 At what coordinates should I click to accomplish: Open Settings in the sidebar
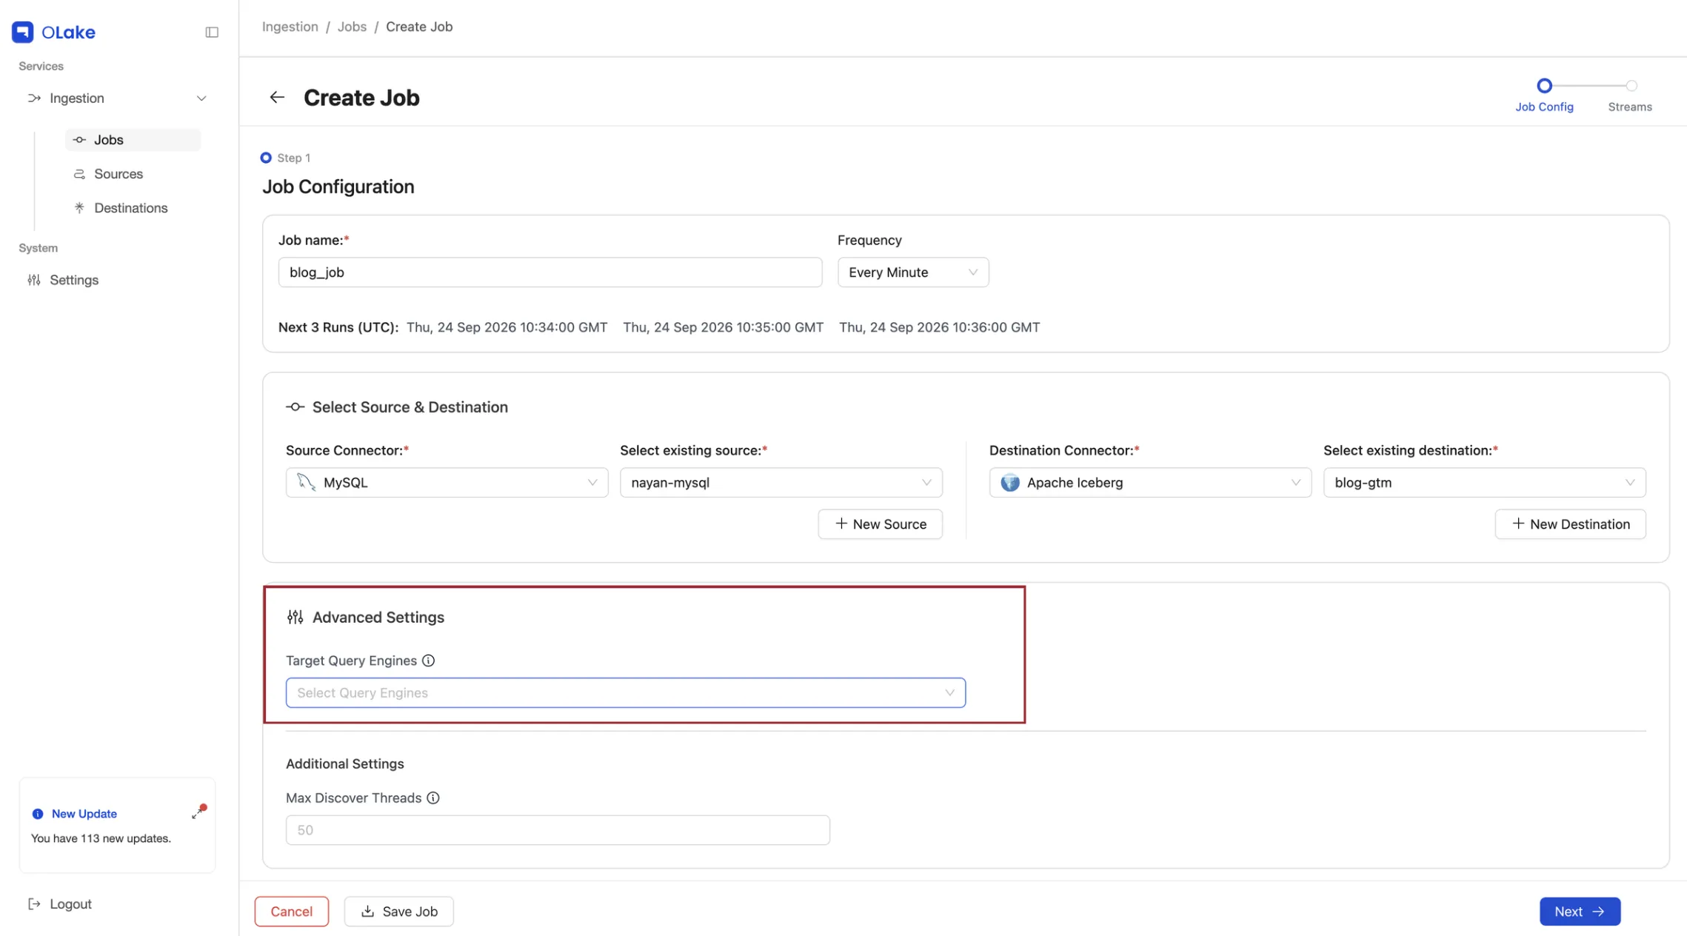[x=73, y=280]
